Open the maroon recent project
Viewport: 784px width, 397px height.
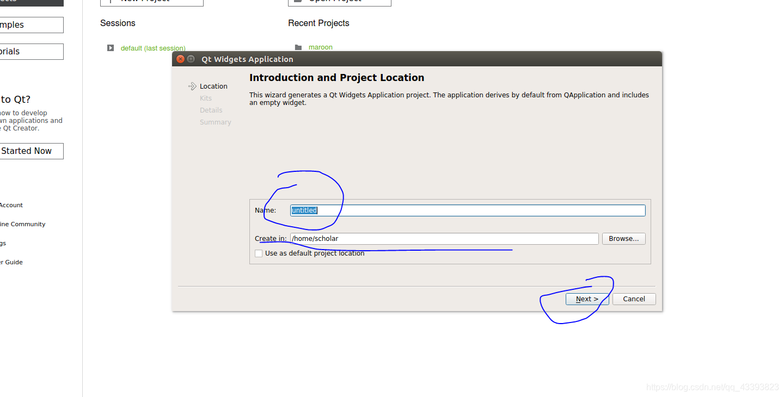pyautogui.click(x=321, y=47)
